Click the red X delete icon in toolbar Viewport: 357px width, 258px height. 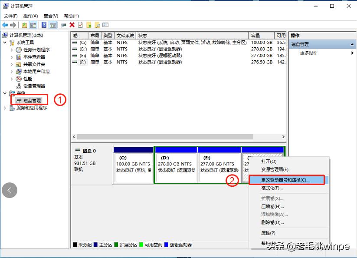[x=72, y=25]
